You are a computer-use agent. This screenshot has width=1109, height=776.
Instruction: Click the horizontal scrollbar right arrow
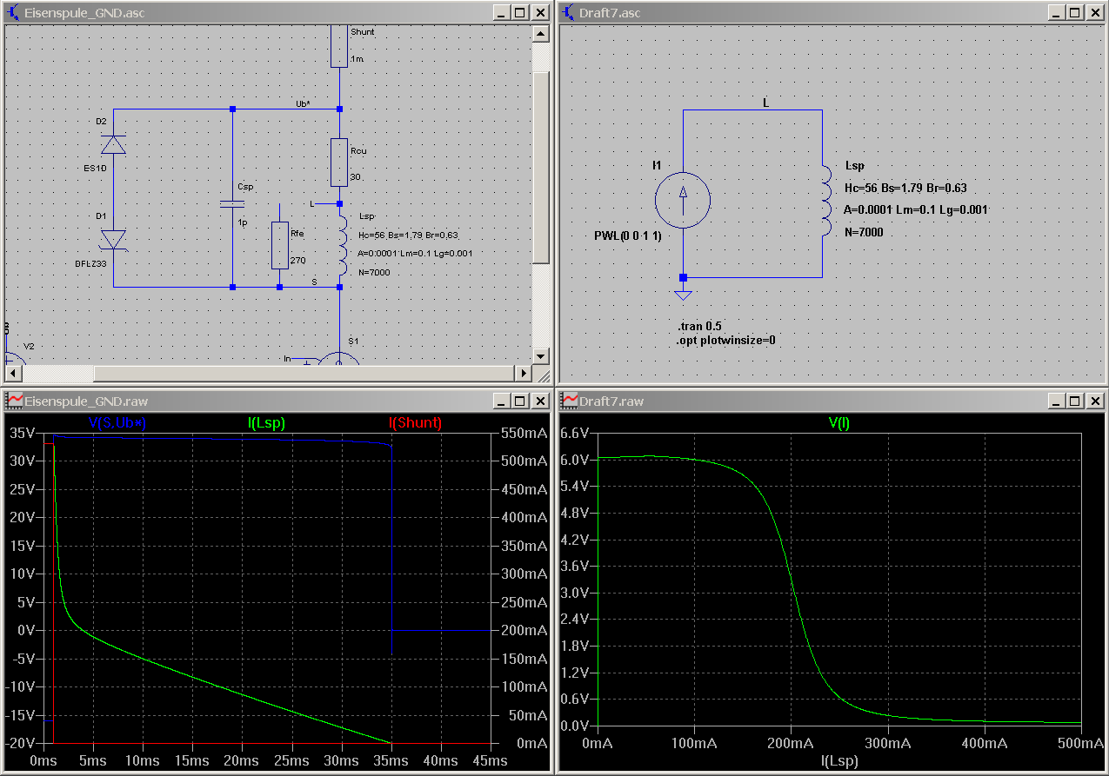pos(523,373)
